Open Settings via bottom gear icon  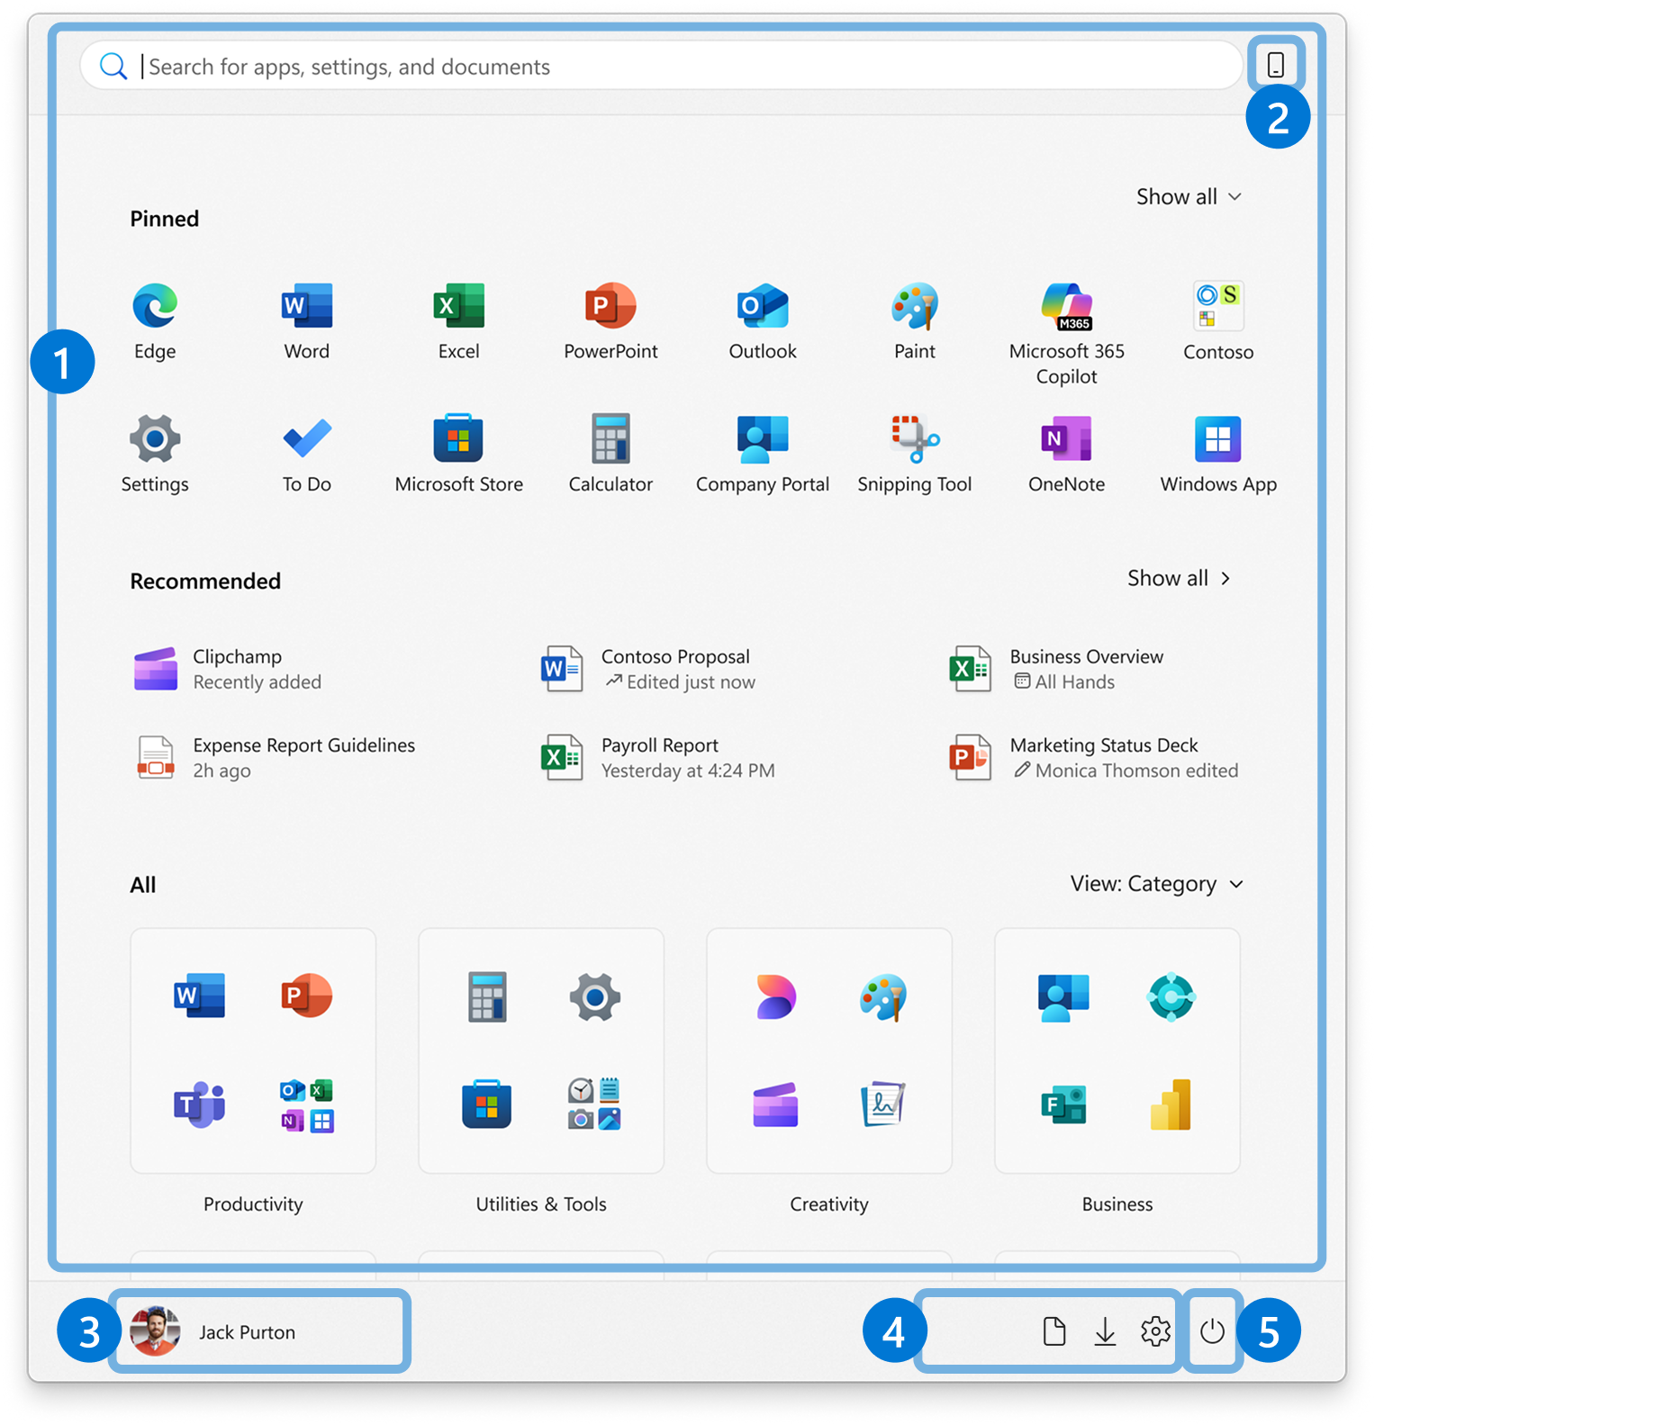[x=1155, y=1330]
